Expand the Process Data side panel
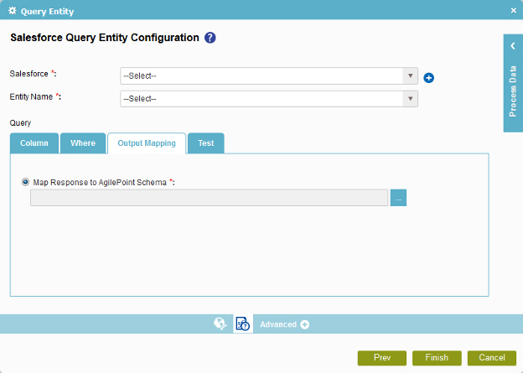Viewport: 523px width, 373px height. pyautogui.click(x=513, y=46)
